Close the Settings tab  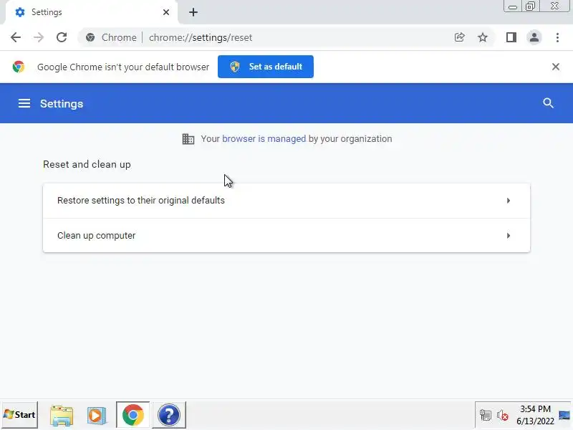[166, 12]
